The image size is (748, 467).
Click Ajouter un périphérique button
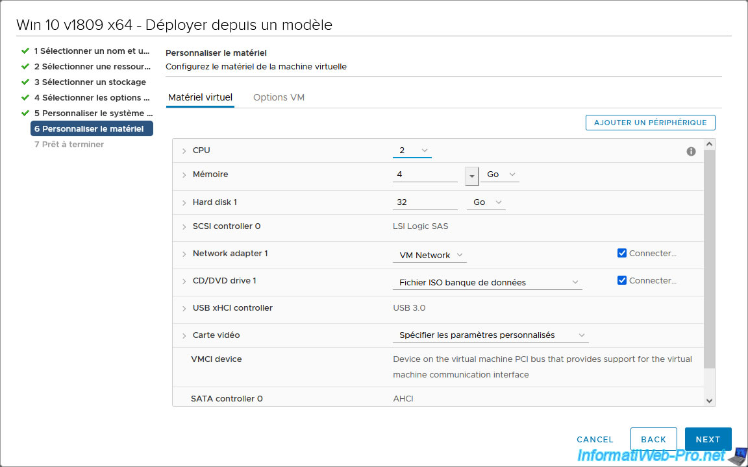coord(650,123)
